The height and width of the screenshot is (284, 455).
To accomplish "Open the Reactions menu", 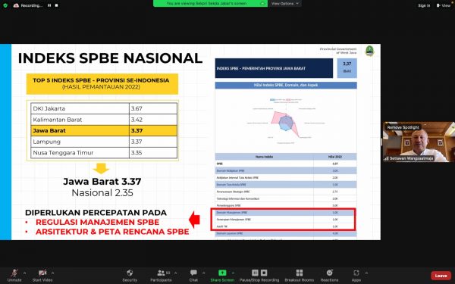I will click(329, 275).
